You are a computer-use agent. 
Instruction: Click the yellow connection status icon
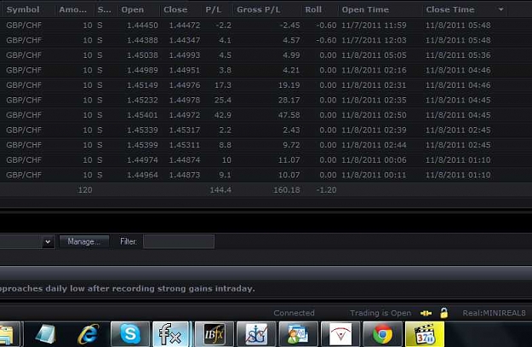click(x=426, y=313)
